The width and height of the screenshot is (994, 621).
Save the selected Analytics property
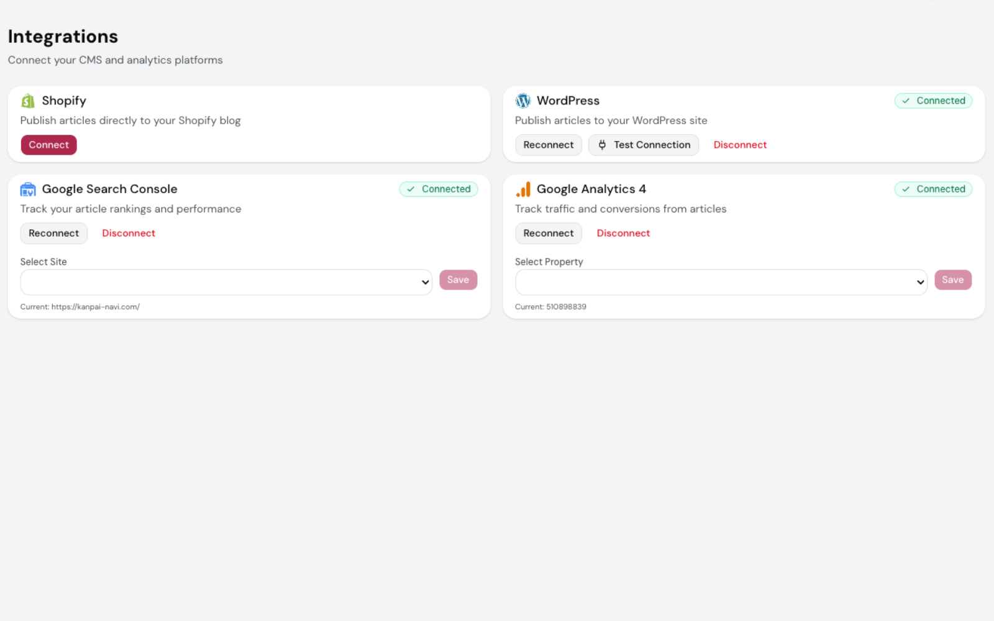click(x=953, y=279)
